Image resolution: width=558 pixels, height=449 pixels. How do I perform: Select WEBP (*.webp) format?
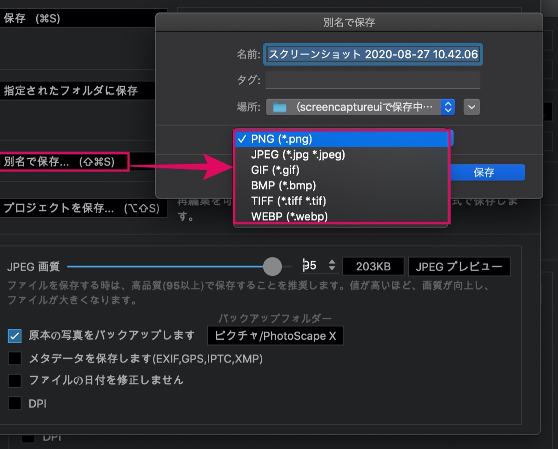pyautogui.click(x=342, y=216)
